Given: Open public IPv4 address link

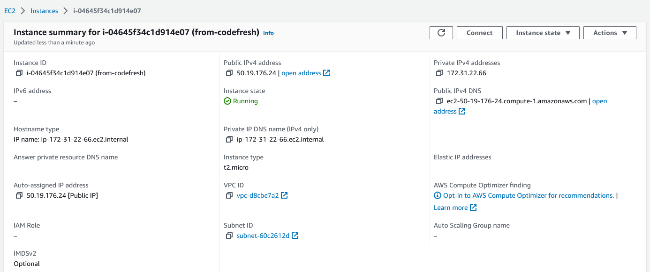Looking at the screenshot, I should (x=306, y=73).
